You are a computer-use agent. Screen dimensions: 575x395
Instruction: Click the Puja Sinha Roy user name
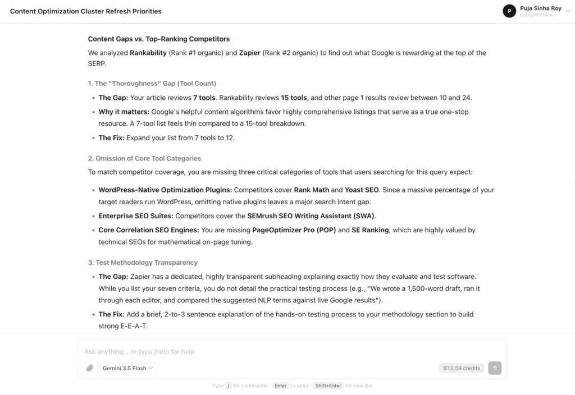point(541,8)
